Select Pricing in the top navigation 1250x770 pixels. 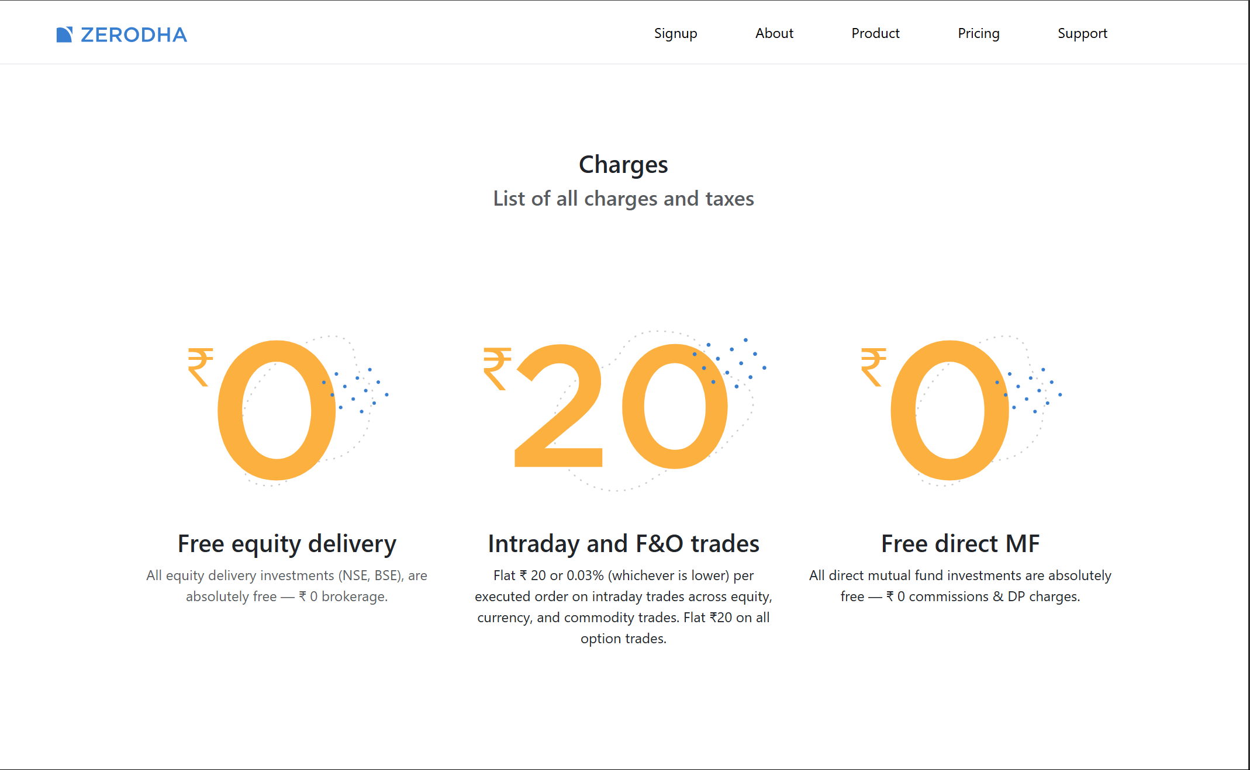point(978,34)
